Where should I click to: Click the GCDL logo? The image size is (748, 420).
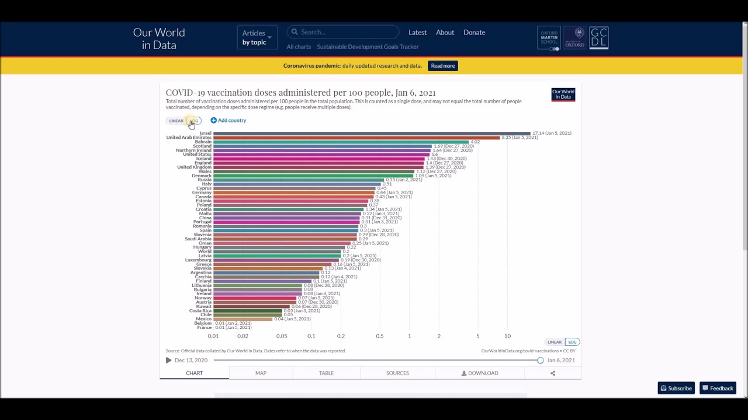click(599, 38)
